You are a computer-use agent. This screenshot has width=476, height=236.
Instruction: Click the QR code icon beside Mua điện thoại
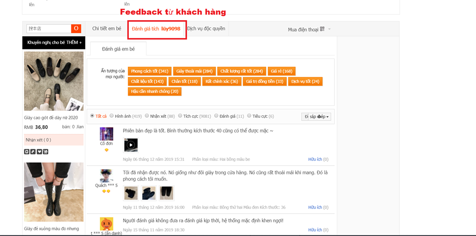click(x=322, y=29)
